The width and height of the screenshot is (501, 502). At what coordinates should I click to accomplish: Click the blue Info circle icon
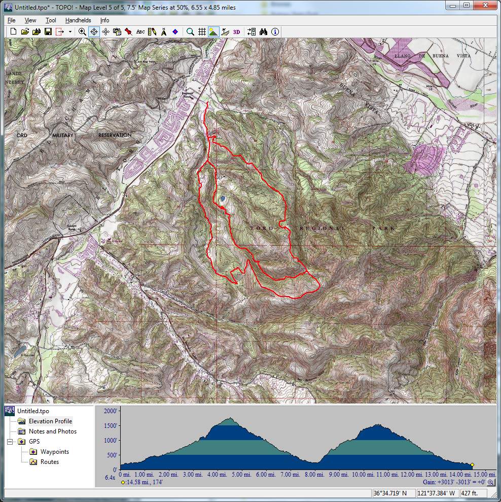tap(275, 31)
